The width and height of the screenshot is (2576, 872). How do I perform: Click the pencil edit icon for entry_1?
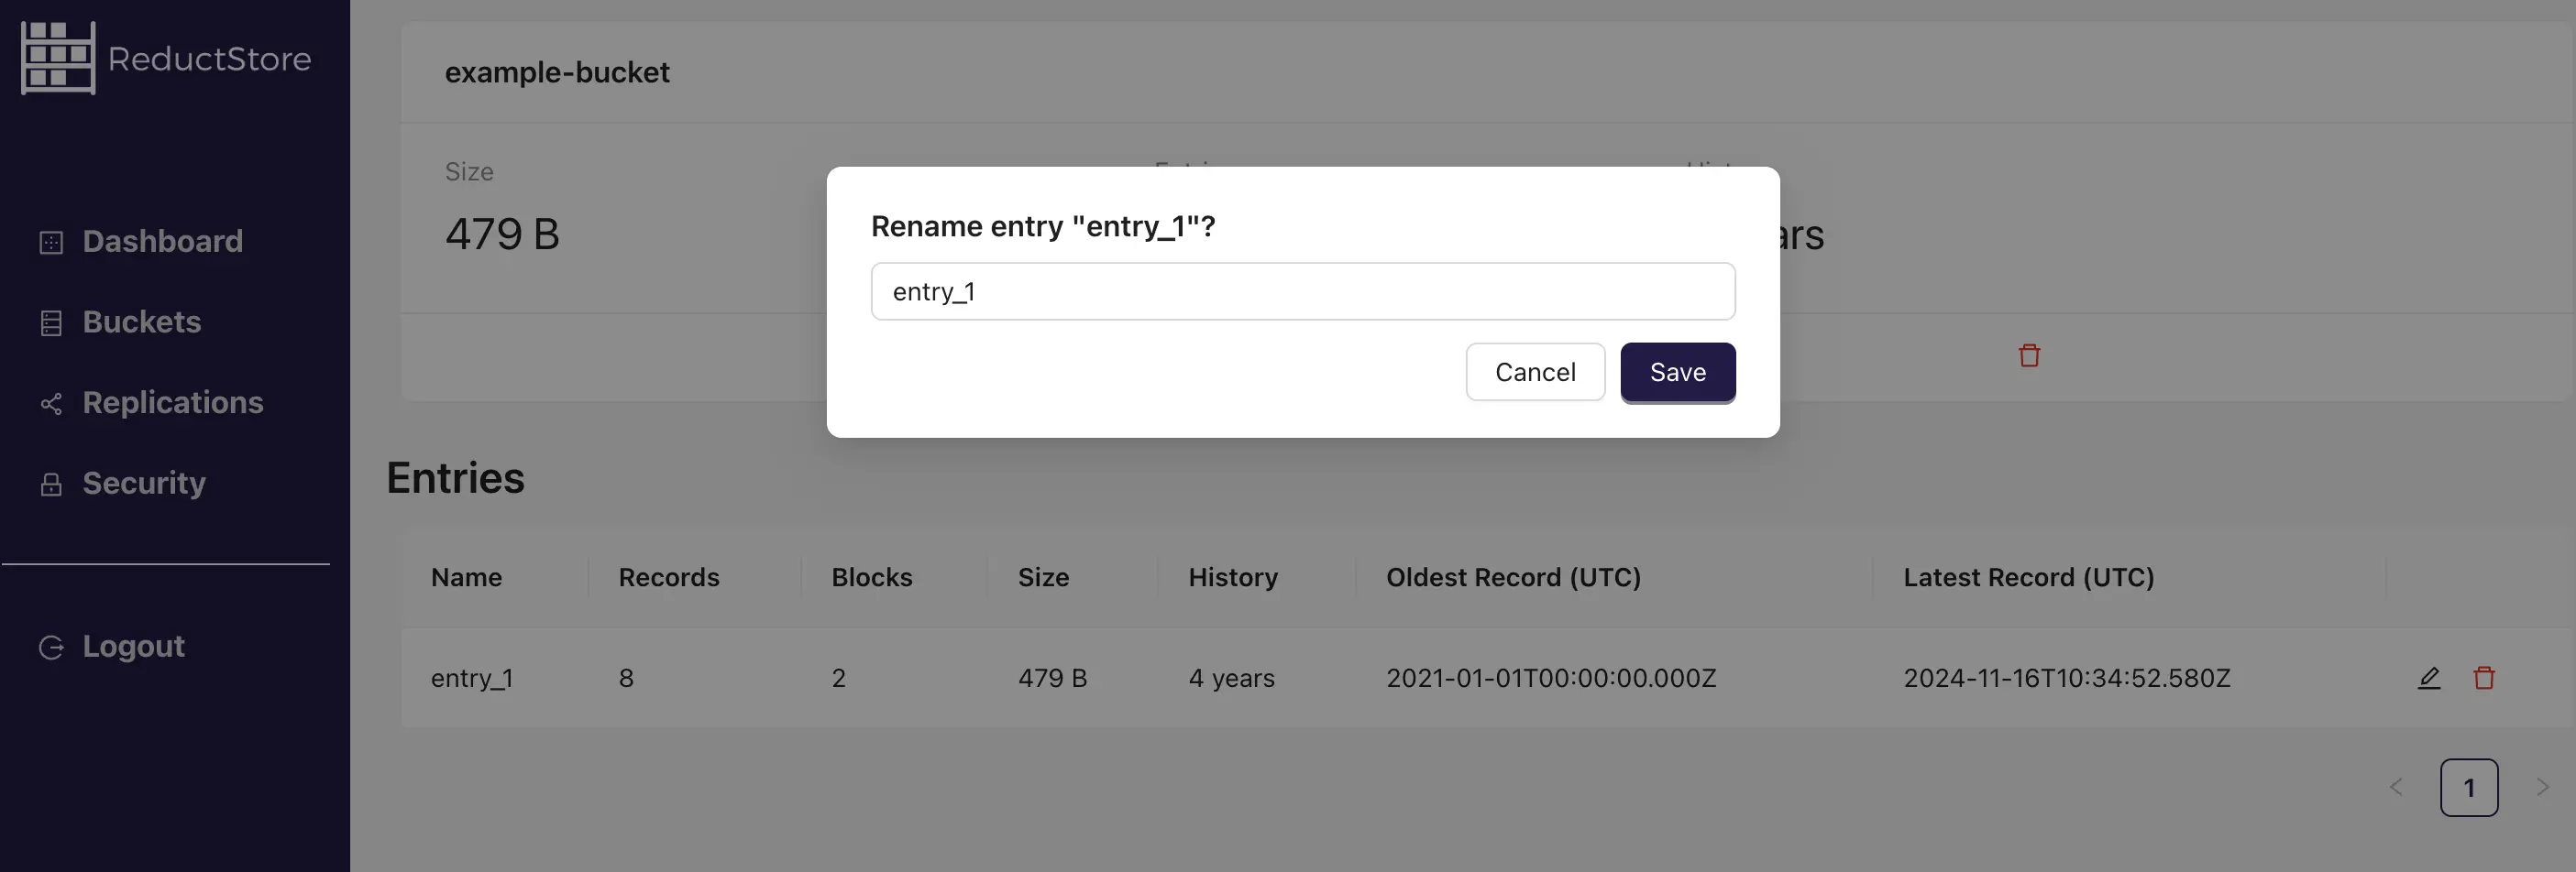pyautogui.click(x=2428, y=677)
